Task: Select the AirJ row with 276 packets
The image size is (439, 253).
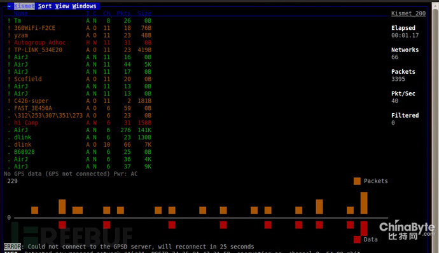Action: click(80, 130)
